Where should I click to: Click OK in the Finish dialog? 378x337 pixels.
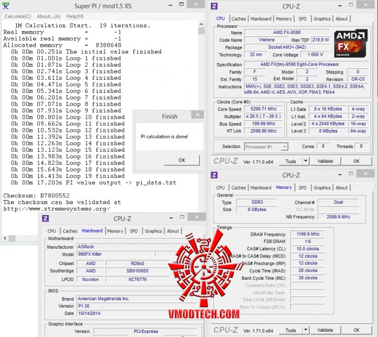pyautogui.click(x=182, y=160)
